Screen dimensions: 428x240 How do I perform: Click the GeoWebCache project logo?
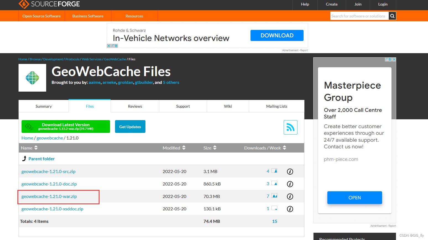coord(32,78)
